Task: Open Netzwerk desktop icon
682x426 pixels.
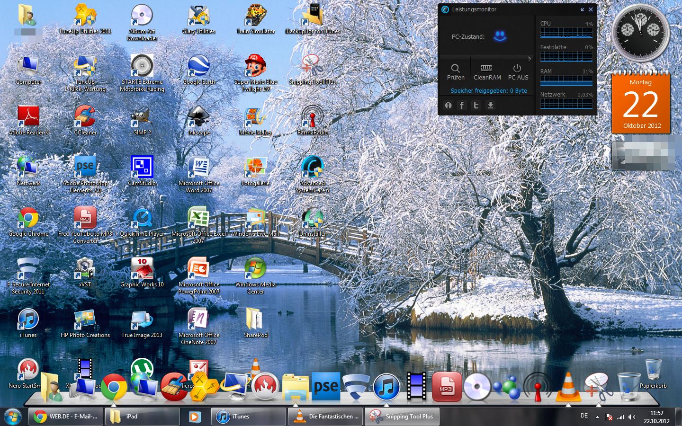Action: click(28, 171)
